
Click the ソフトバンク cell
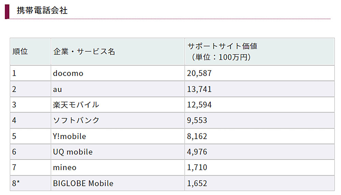pos(76,120)
